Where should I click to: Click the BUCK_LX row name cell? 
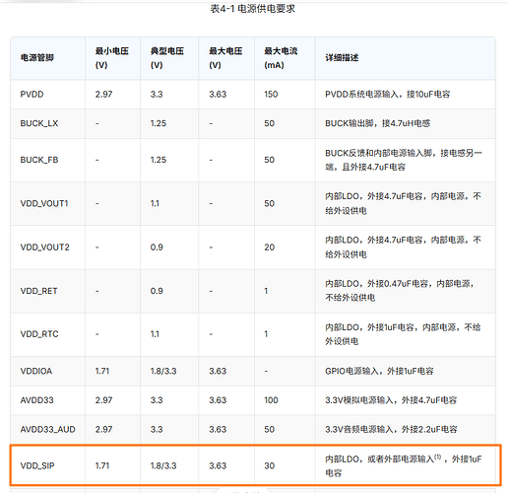pos(48,123)
